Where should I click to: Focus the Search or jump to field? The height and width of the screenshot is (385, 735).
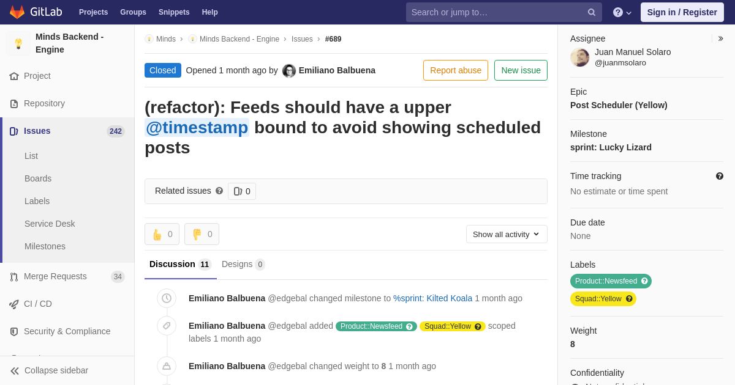[x=503, y=12]
